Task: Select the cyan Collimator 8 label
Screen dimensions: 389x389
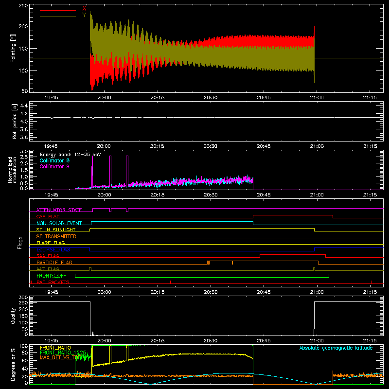Action: tap(54, 160)
